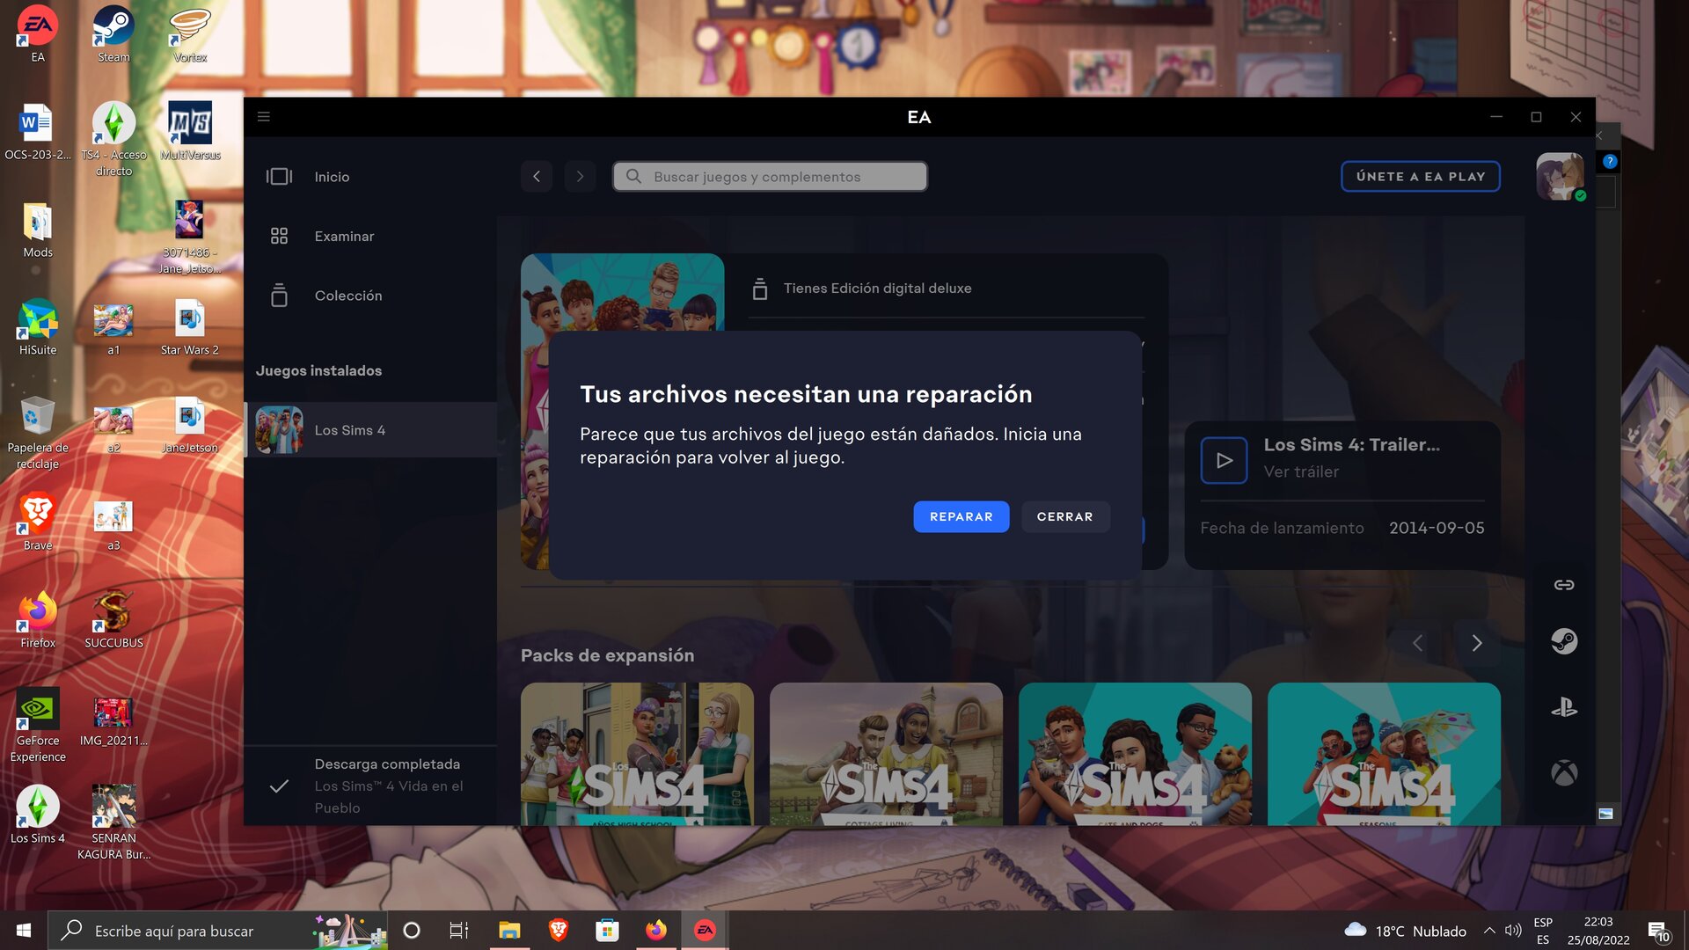Screen dimensions: 1689x950
Task: Open Star Wars 2 audio file
Action: 190,327
